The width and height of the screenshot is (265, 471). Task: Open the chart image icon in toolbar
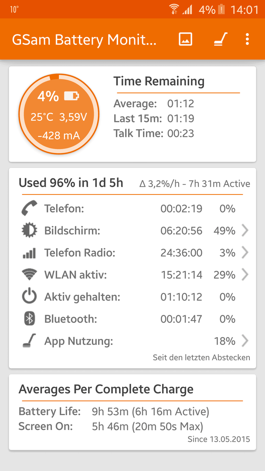click(186, 39)
